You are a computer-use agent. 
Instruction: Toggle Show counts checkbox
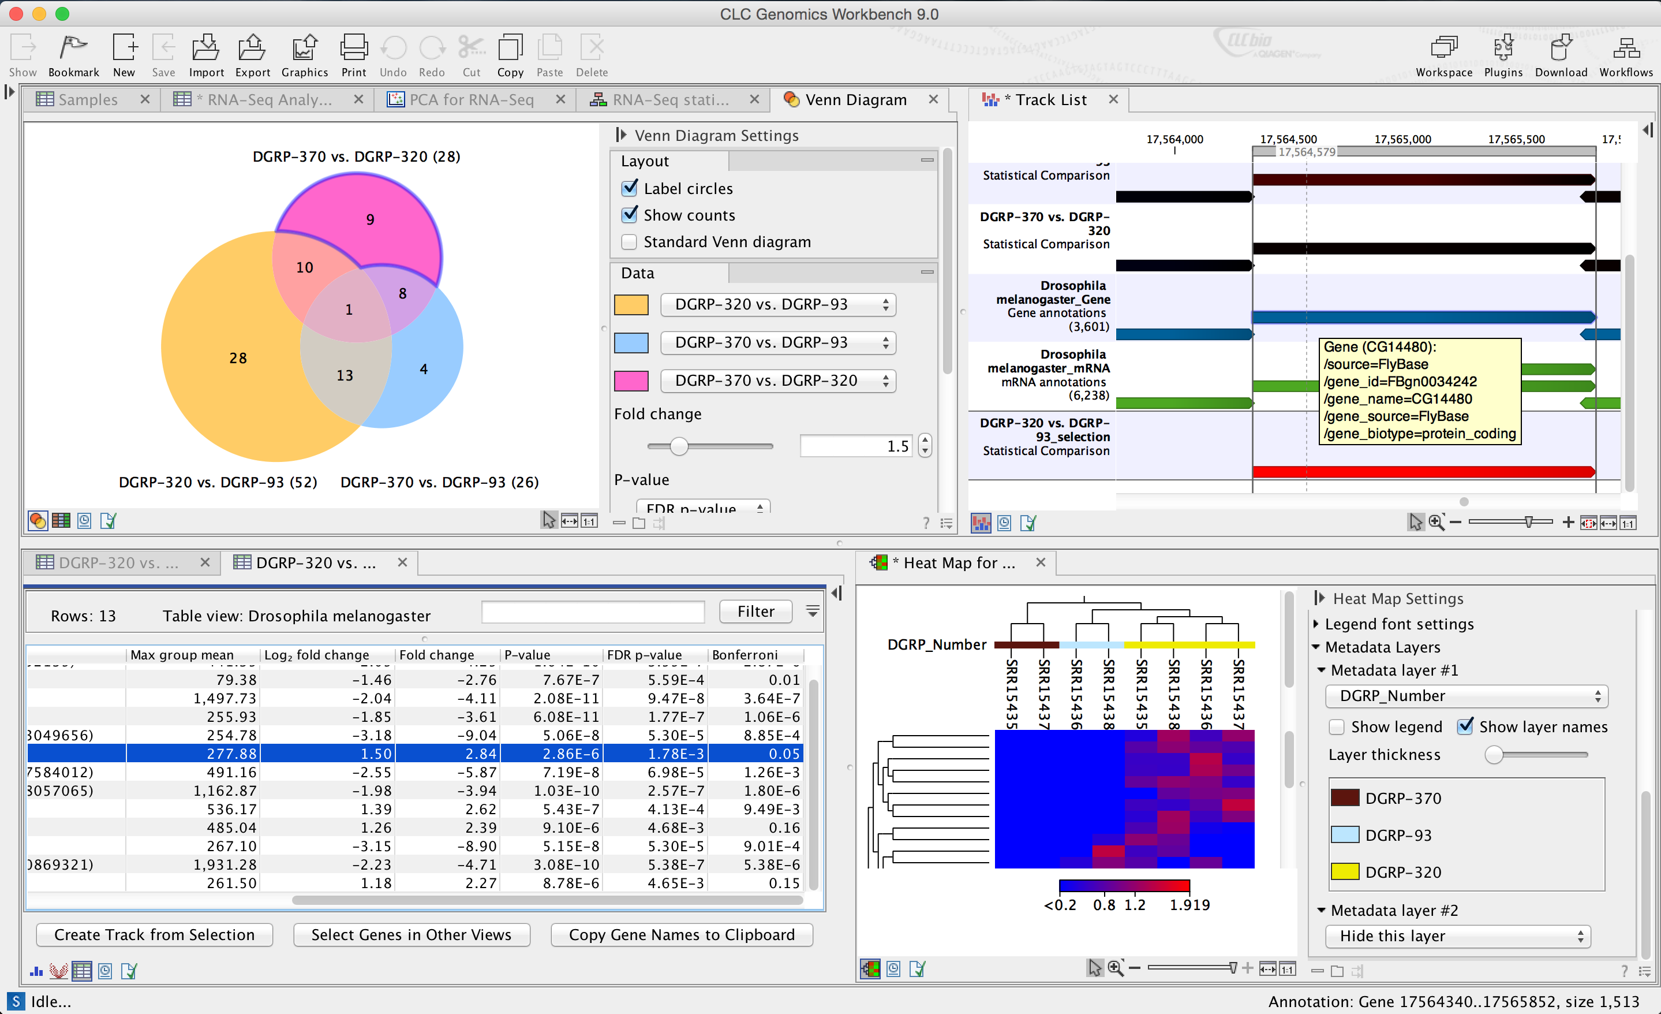(629, 215)
